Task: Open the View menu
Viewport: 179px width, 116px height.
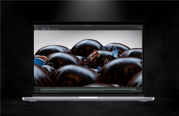Action: pos(41,27)
